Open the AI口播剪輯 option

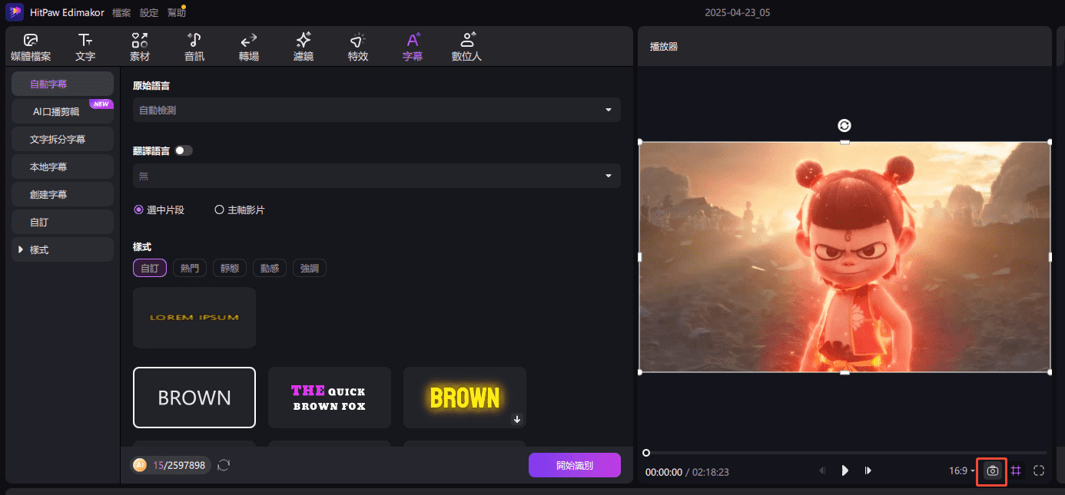tap(62, 111)
